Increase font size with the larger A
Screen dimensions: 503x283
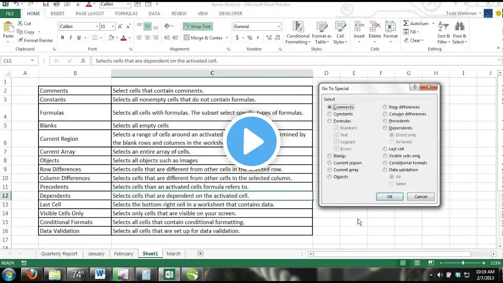point(121,26)
